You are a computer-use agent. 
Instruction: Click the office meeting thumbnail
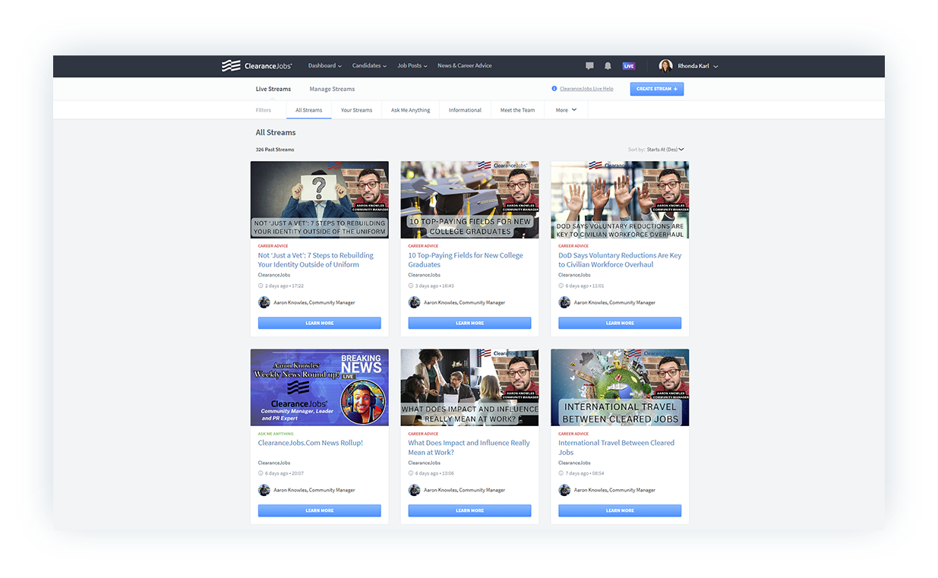[469, 387]
